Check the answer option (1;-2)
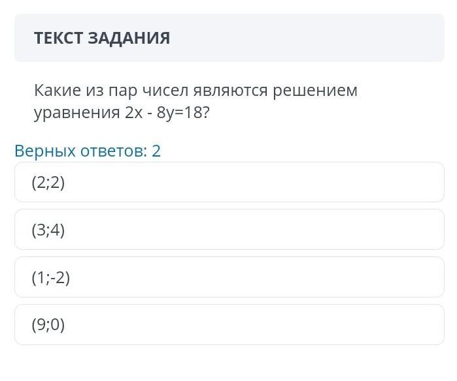This screenshot has height=381, width=457. pos(229,277)
